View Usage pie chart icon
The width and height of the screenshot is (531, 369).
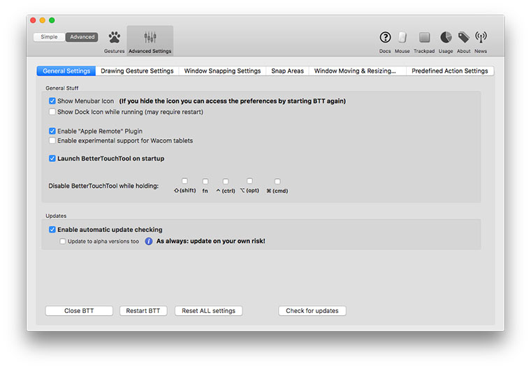pyautogui.click(x=446, y=37)
